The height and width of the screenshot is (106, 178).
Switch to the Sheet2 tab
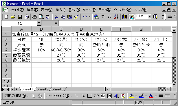tap(42, 89)
